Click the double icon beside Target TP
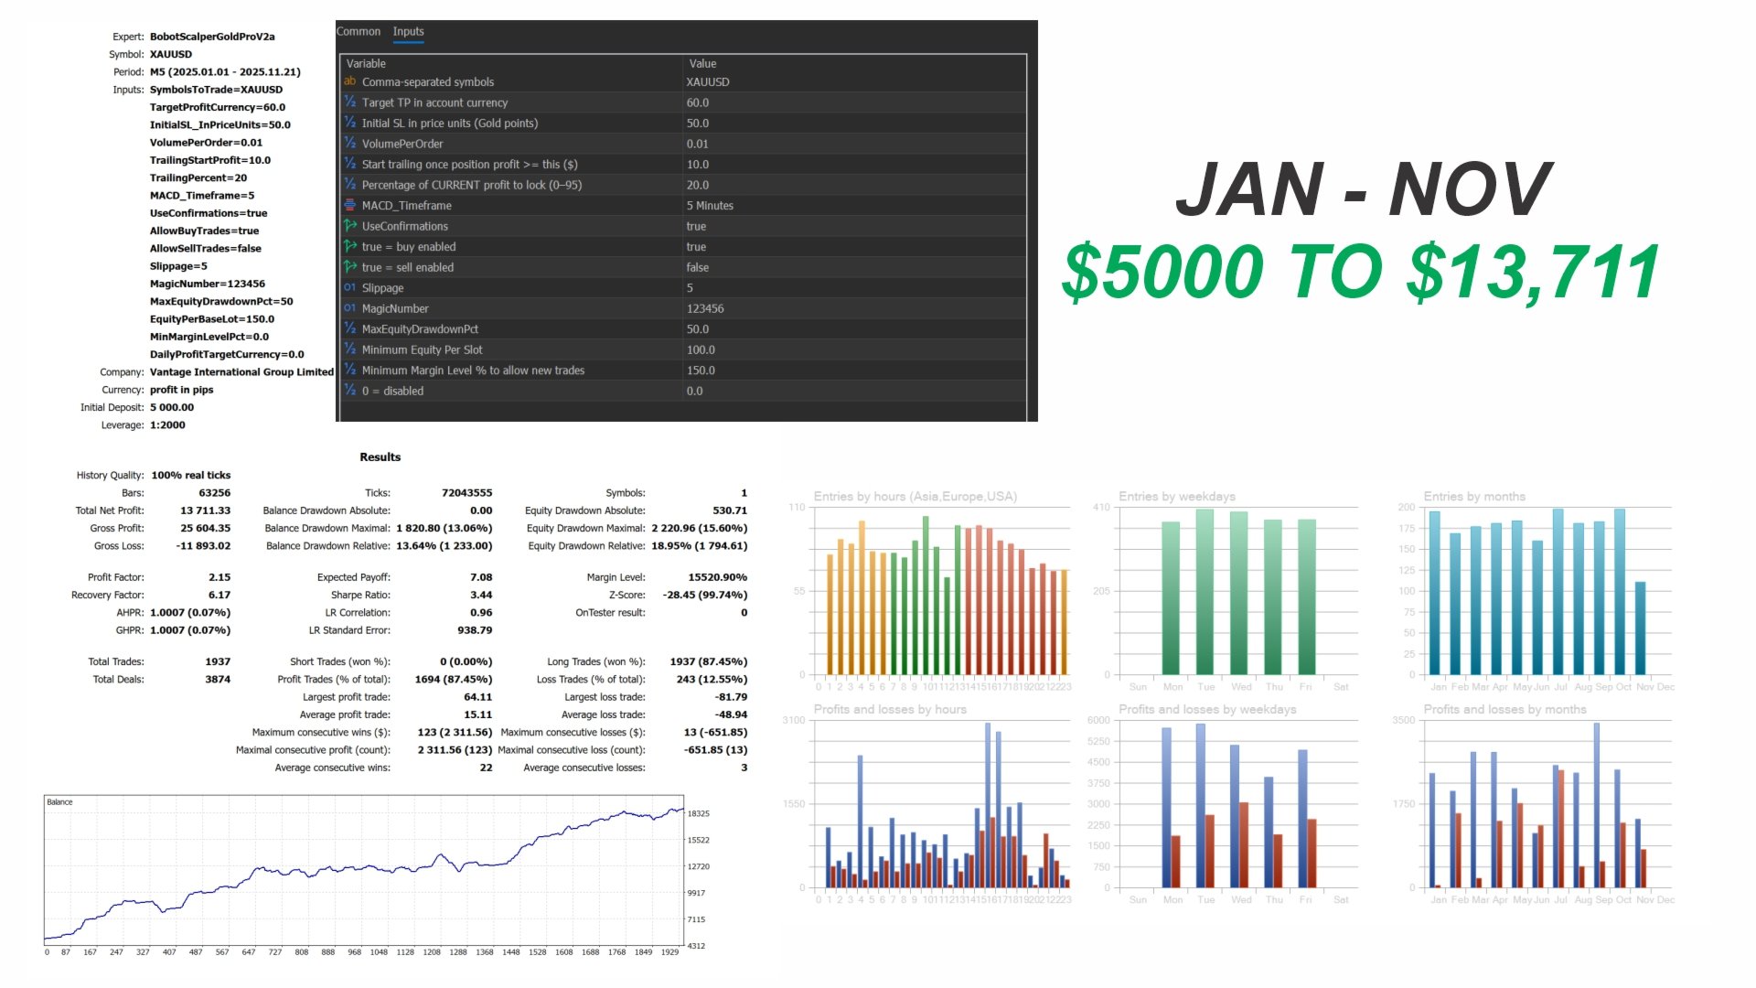 coord(349,102)
